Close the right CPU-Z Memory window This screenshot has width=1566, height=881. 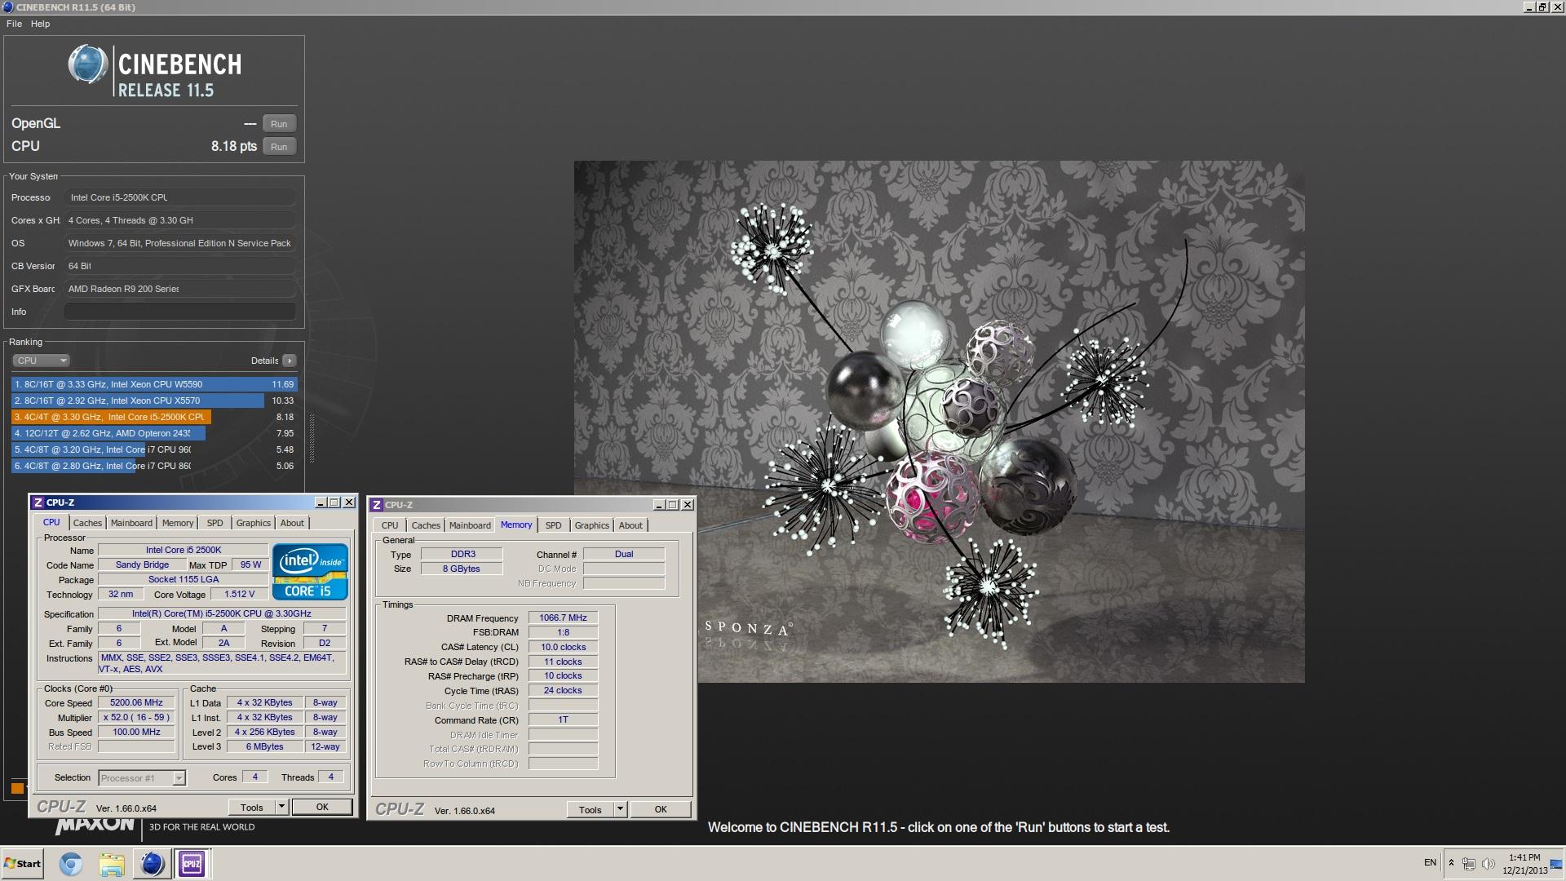click(x=688, y=505)
